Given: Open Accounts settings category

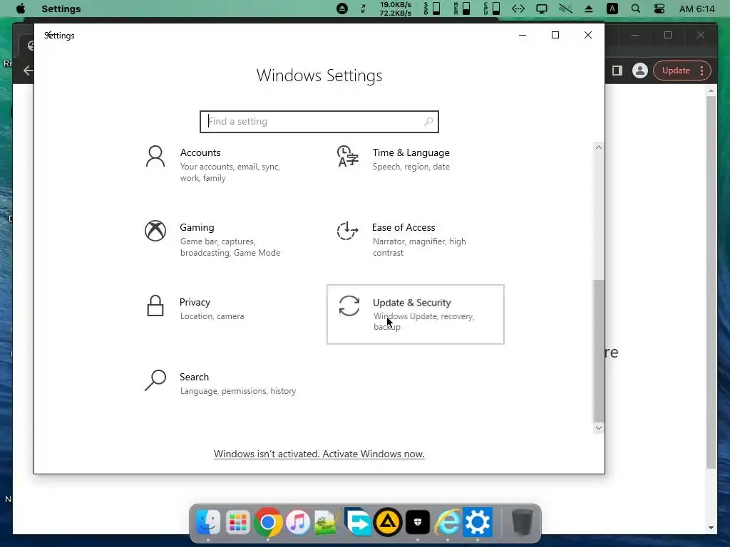Looking at the screenshot, I should click(x=223, y=165).
